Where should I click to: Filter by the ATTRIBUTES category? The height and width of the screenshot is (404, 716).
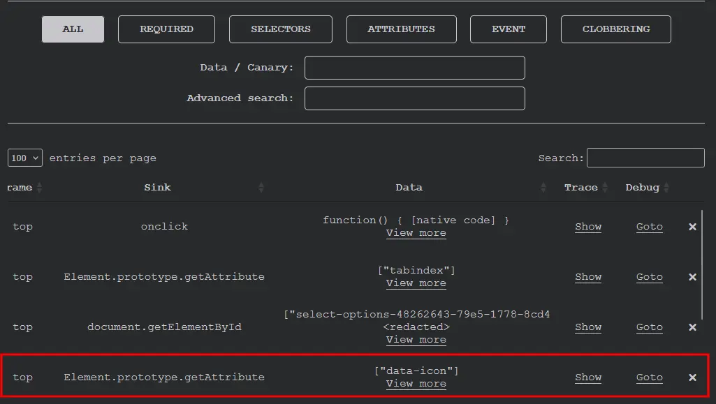pos(401,29)
